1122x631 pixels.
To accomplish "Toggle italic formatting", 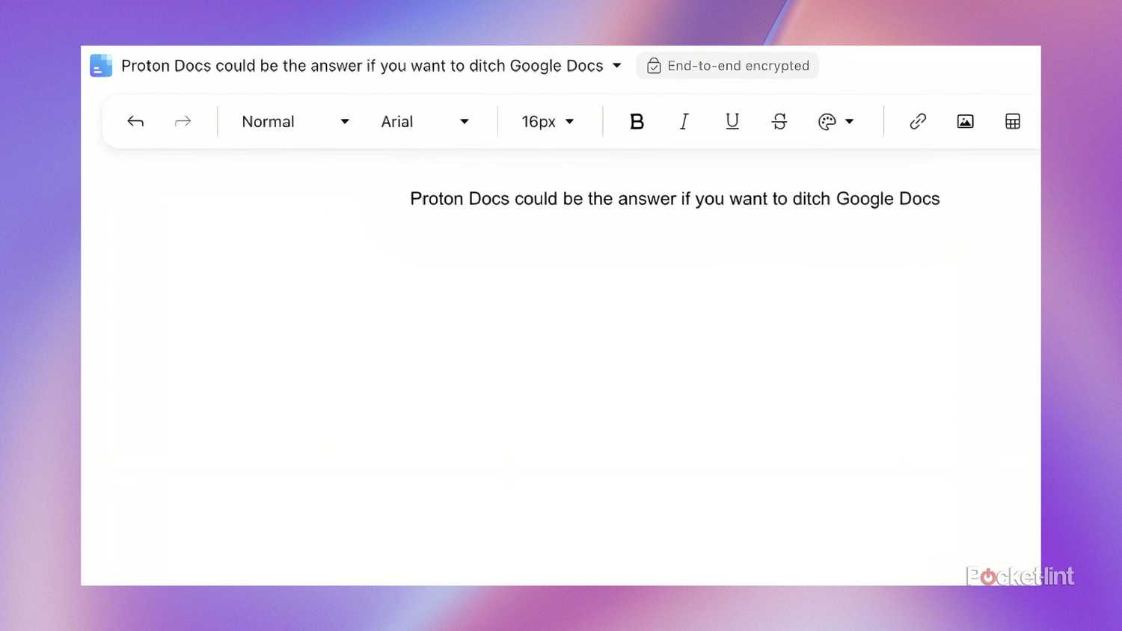I will coord(684,121).
